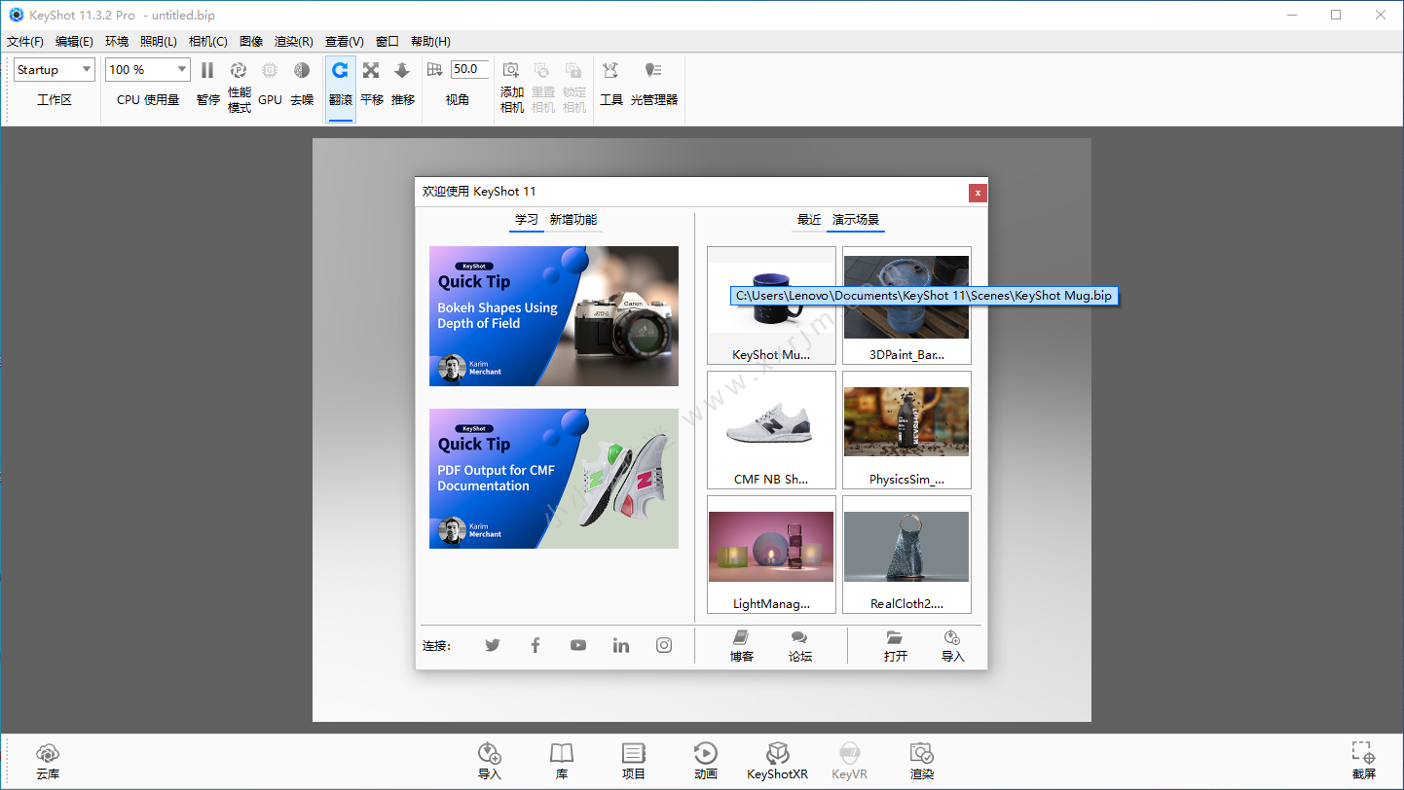
Task: Click the 打开 open folder button in dialog
Action: coord(896,647)
